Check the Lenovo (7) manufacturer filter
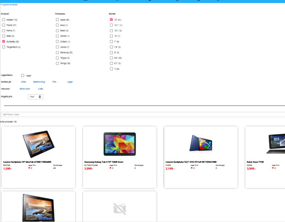This screenshot has width=285, height=222. pyautogui.click(x=57, y=47)
